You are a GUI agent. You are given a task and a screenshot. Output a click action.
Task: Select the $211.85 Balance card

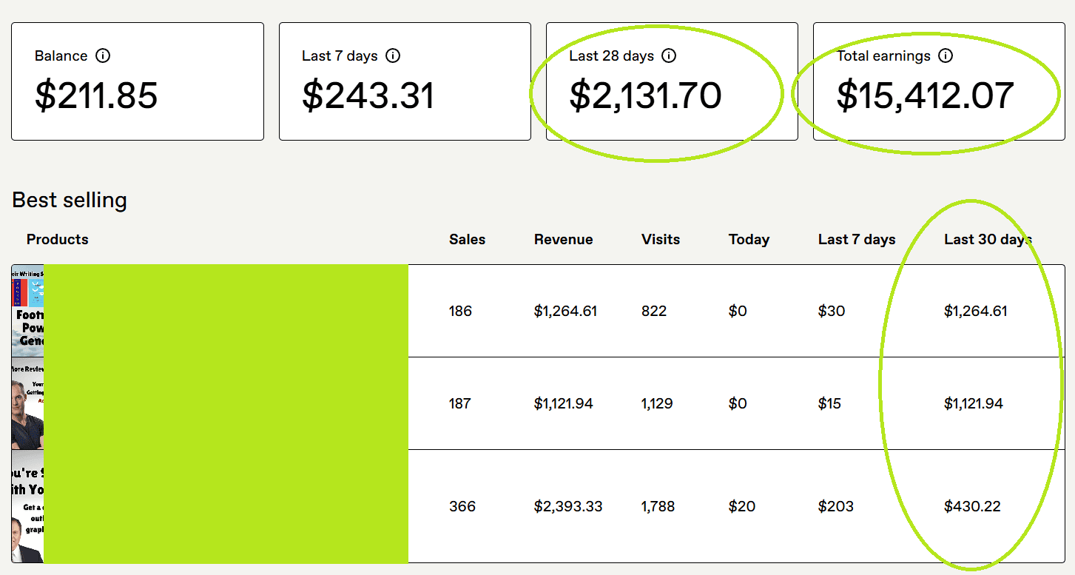(138, 81)
